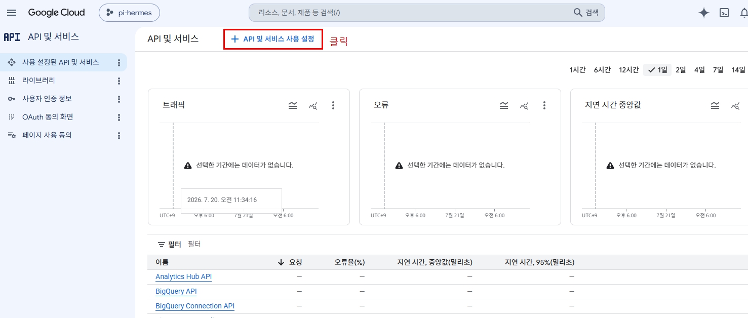Select the 7일 time range

click(x=718, y=70)
